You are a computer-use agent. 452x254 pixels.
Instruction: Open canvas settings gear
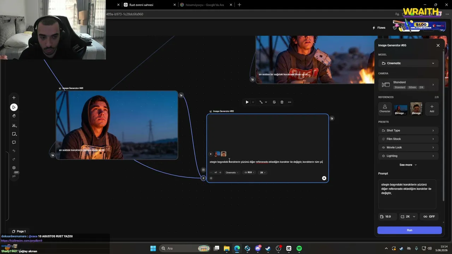pyautogui.click(x=14, y=168)
